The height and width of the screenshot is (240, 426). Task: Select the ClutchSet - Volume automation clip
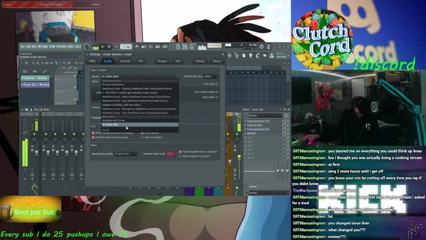click(35, 78)
